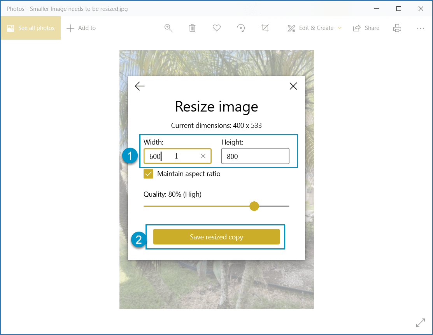Go back using the dialog's left arrow
This screenshot has width=433, height=335.
(x=140, y=86)
